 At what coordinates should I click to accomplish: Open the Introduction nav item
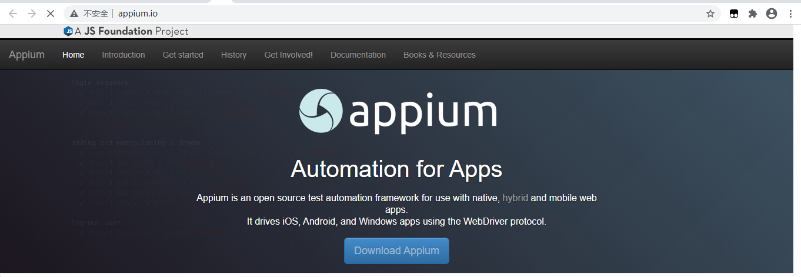point(124,55)
